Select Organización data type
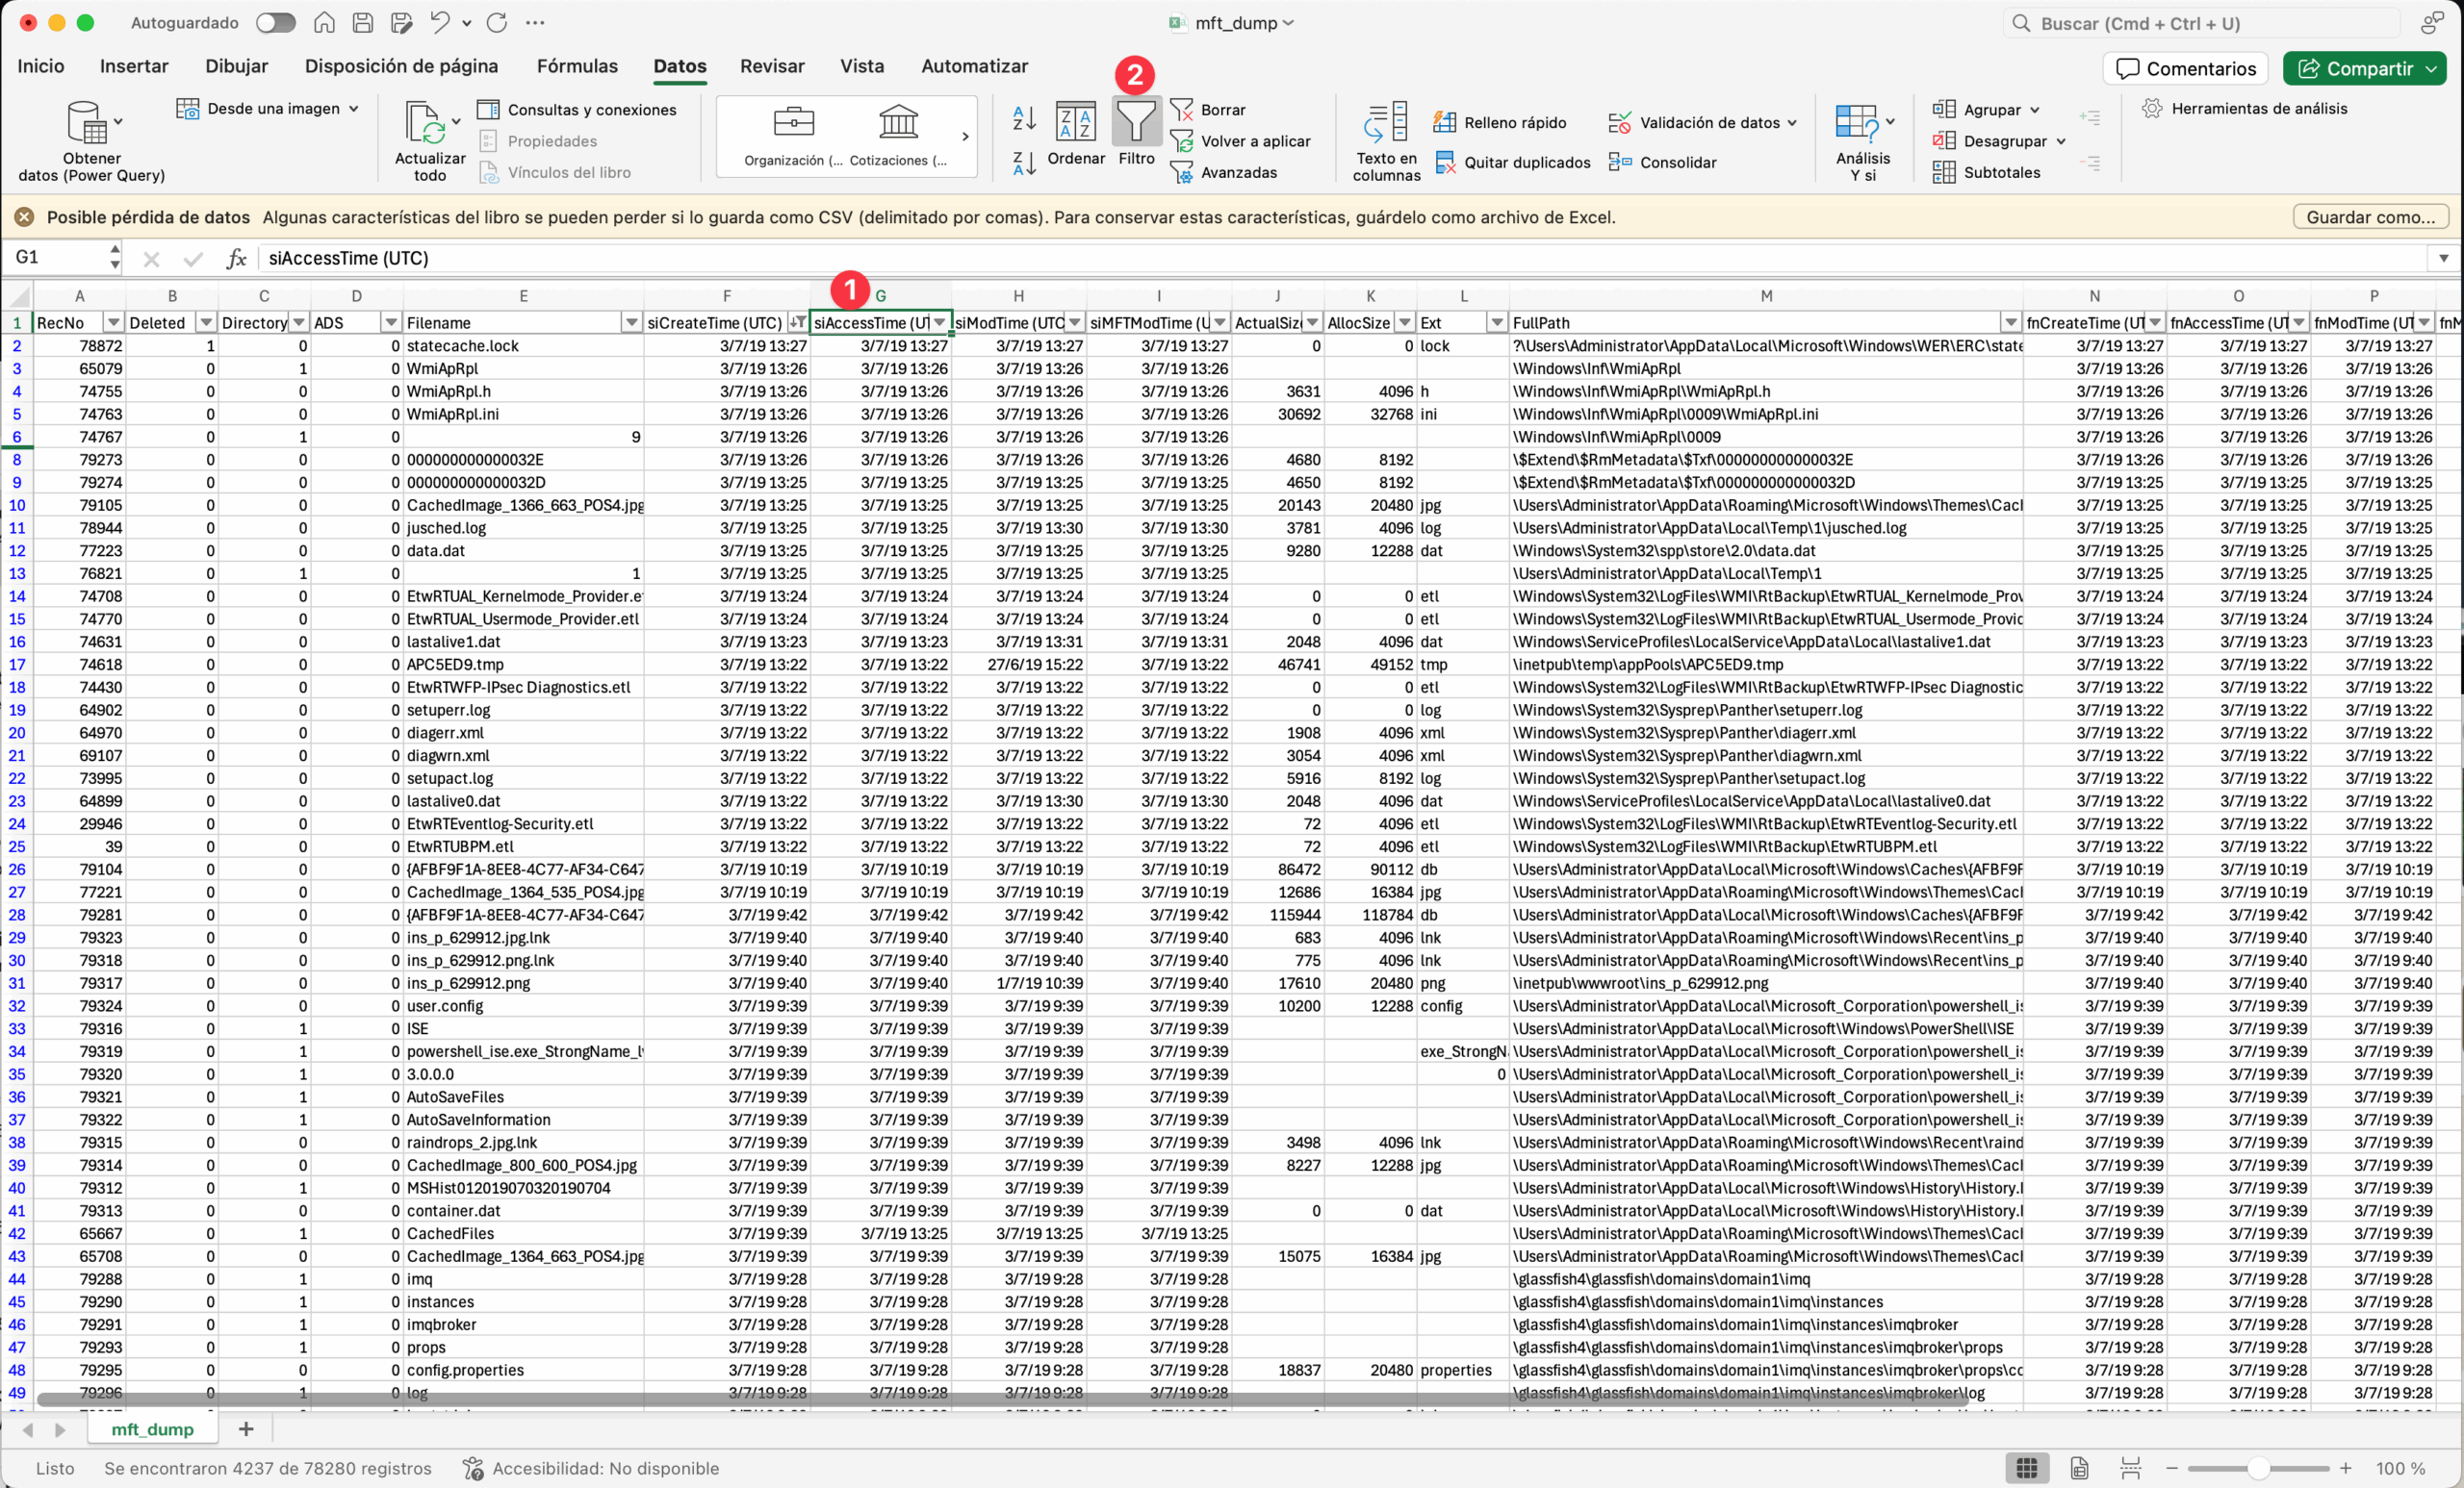Image resolution: width=2464 pixels, height=1488 pixels. coord(794,136)
